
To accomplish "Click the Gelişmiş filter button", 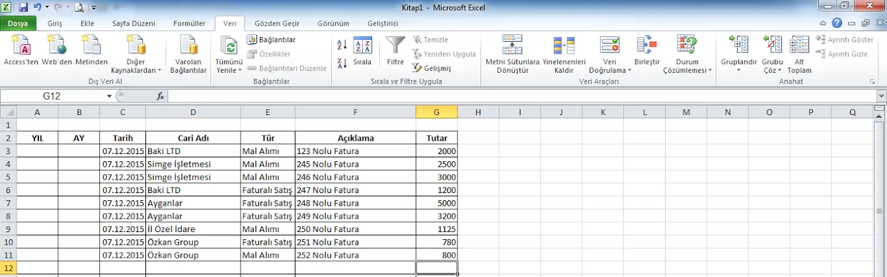I will click(432, 68).
